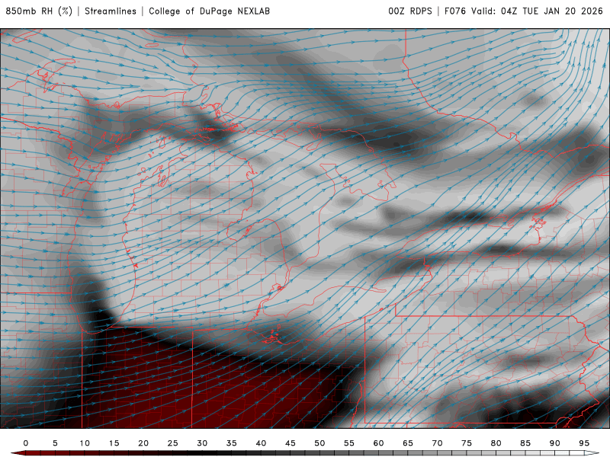
Task: Click the "65" RH scale label
Action: 408,443
